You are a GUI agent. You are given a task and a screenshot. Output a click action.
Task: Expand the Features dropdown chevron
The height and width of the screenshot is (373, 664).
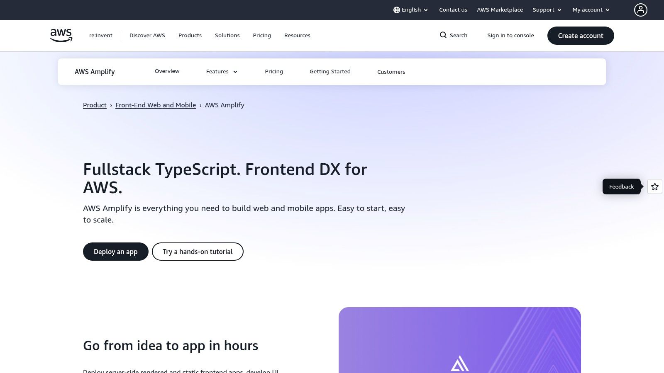[235, 72]
